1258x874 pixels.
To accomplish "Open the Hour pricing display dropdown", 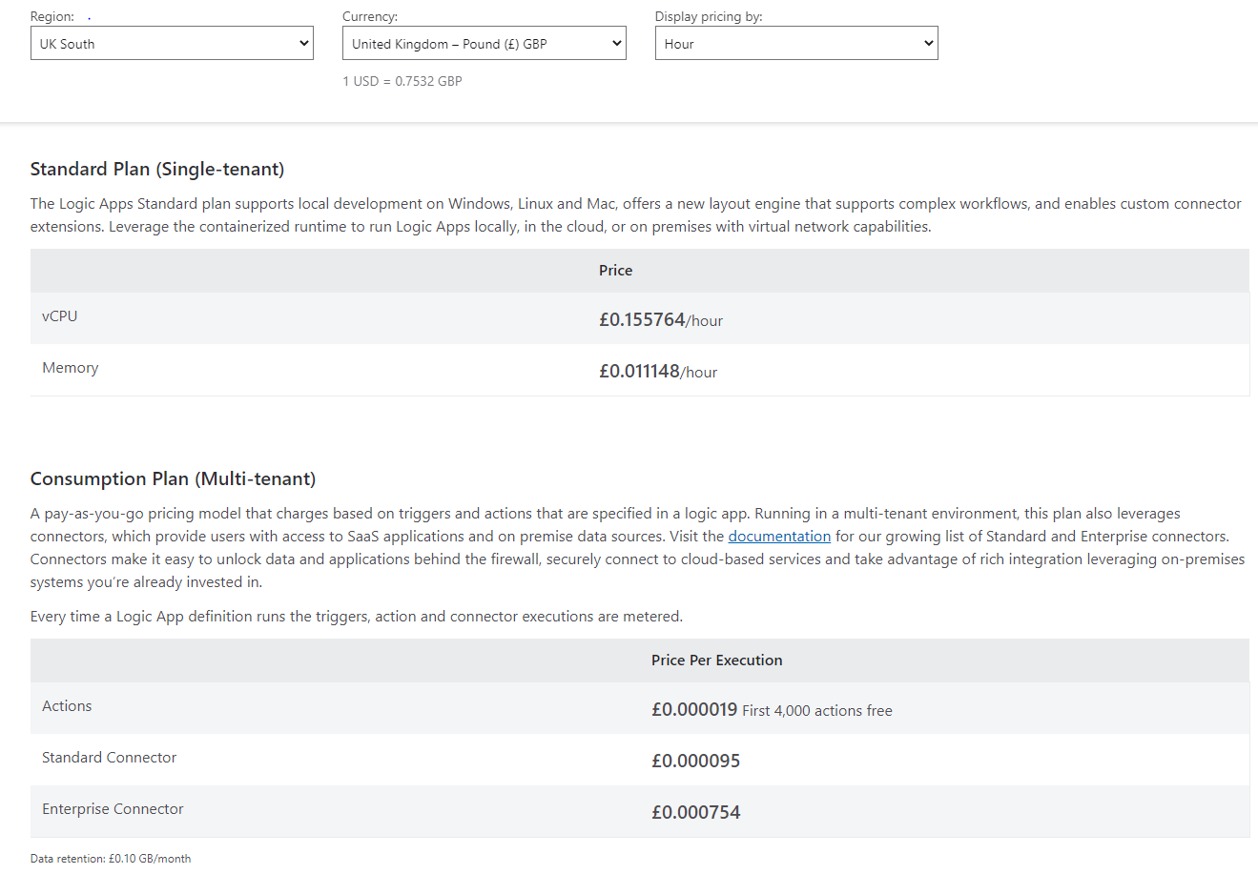I will (796, 42).
